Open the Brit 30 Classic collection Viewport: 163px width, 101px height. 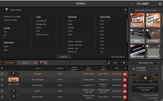click(x=153, y=36)
